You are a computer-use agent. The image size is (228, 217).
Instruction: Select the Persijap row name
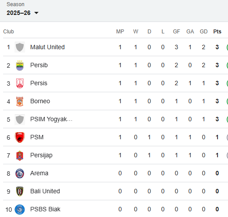41,155
